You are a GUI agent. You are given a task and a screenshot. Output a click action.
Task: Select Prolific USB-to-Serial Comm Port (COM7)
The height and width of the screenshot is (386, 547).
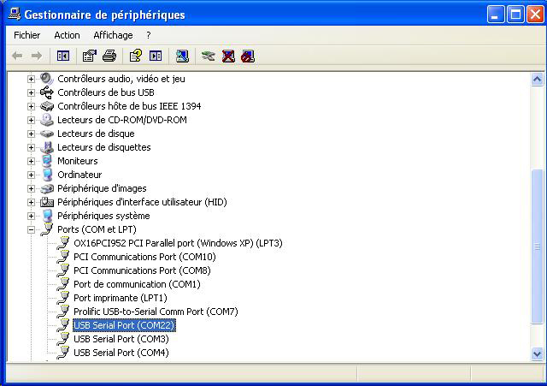pyautogui.click(x=156, y=312)
